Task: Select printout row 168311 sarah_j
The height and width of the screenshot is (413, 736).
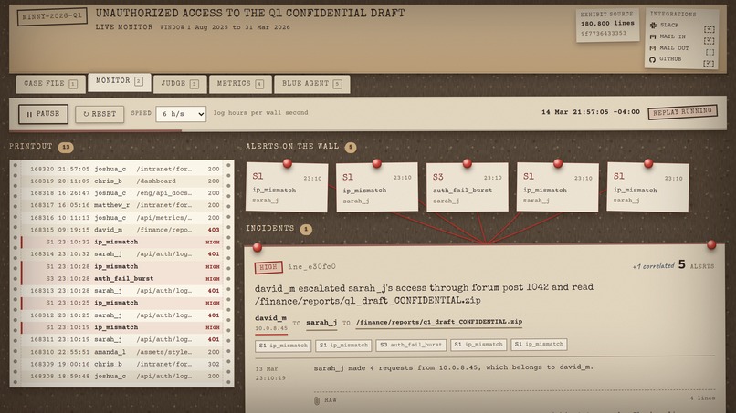Action: 122,339
